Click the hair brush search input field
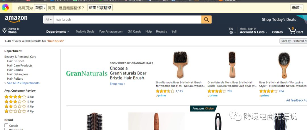The image size is (307, 130). click(x=127, y=19)
